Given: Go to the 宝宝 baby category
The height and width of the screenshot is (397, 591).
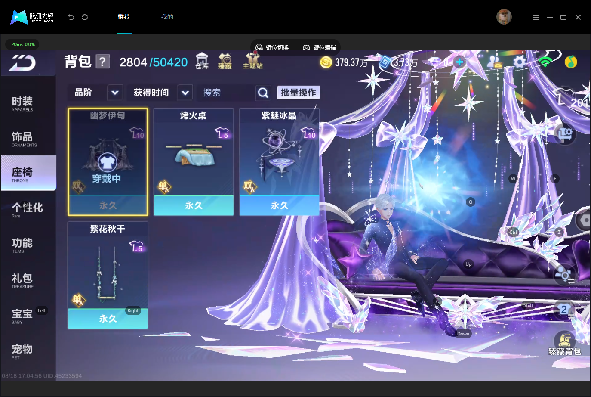Looking at the screenshot, I should (22, 316).
